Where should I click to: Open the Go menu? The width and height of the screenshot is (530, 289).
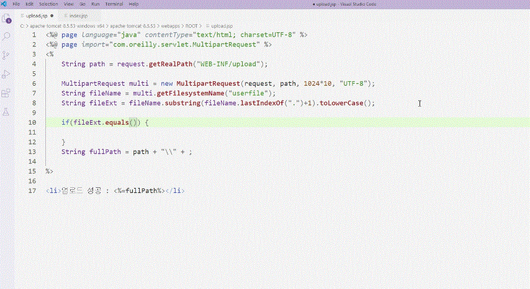[83, 4]
